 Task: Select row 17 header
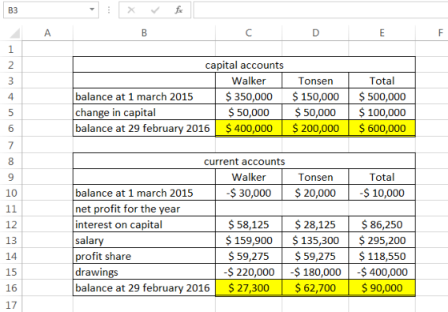[x=11, y=305]
